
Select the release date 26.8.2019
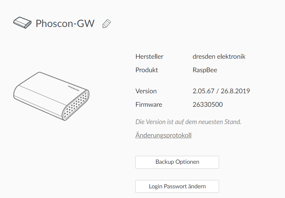point(235,91)
